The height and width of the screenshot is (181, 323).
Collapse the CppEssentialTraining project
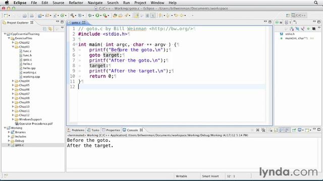(x=5, y=34)
